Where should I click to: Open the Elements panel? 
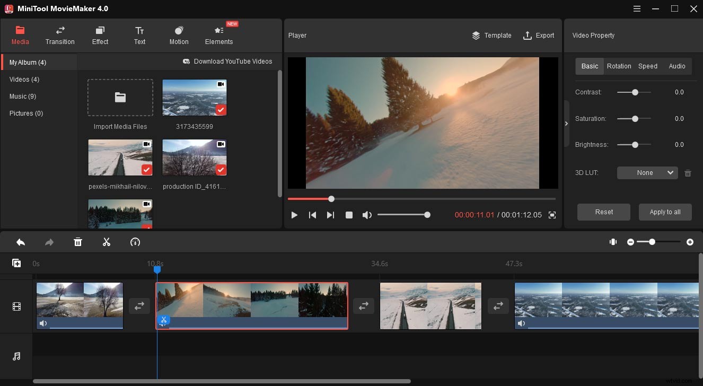click(x=218, y=35)
